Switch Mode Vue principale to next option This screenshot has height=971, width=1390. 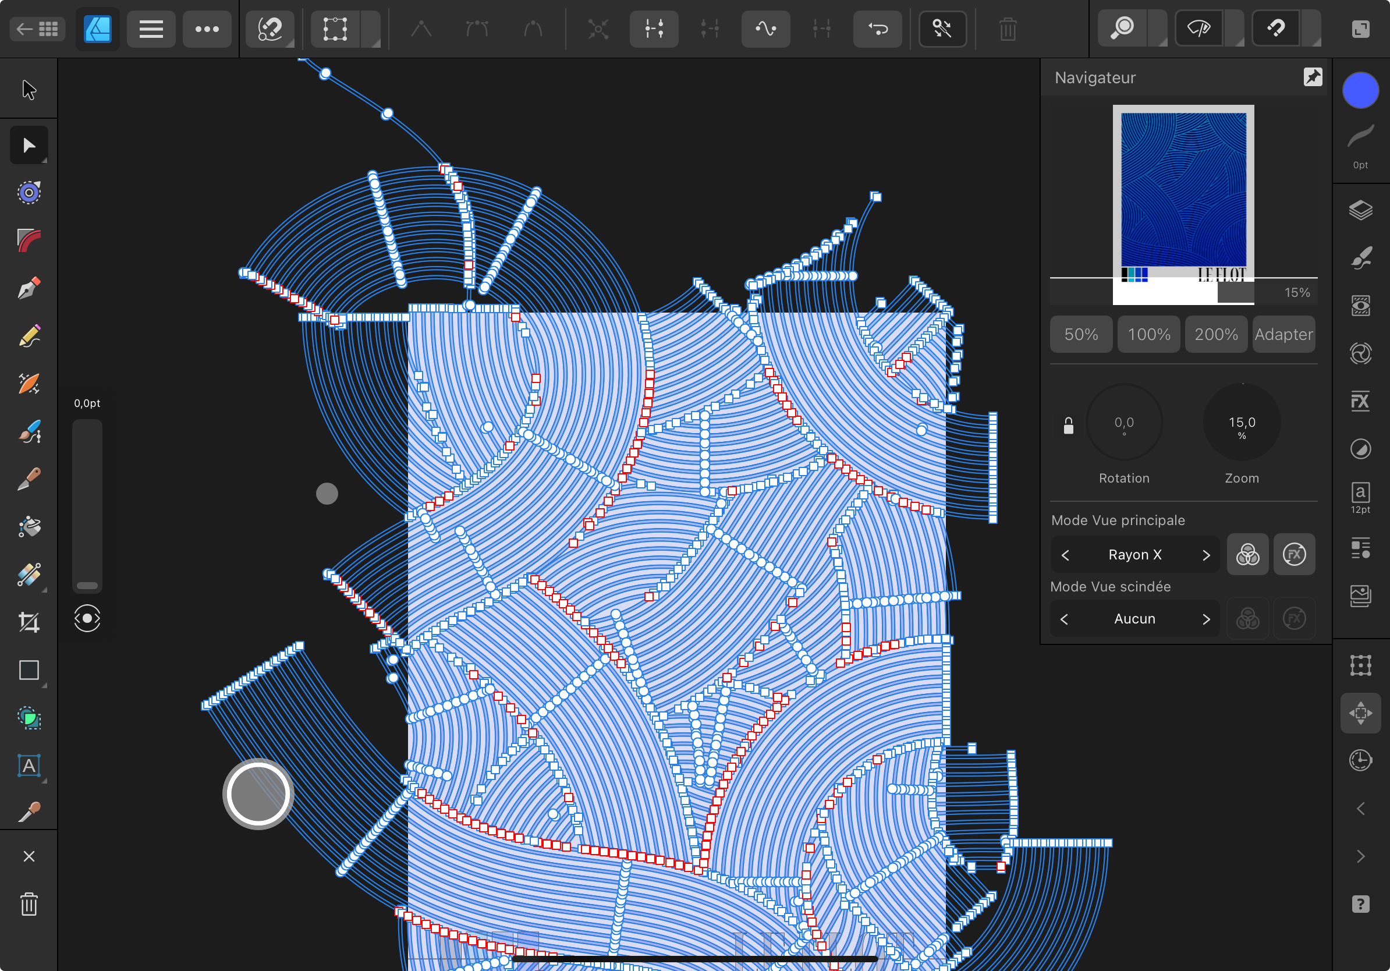coord(1206,555)
